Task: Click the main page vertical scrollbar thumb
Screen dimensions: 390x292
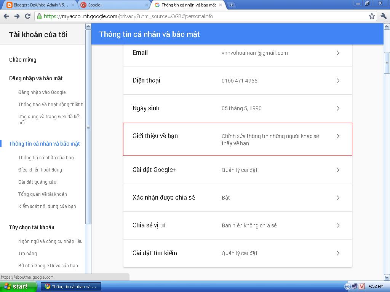Action: (x=387, y=63)
